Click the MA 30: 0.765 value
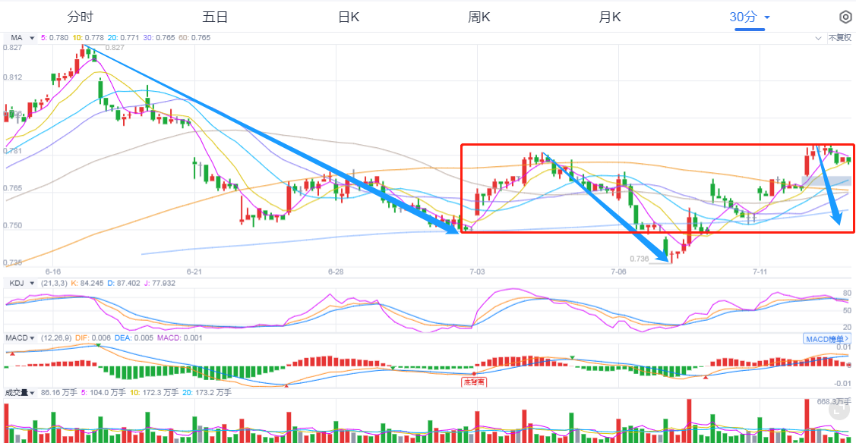856x446 pixels. point(159,38)
